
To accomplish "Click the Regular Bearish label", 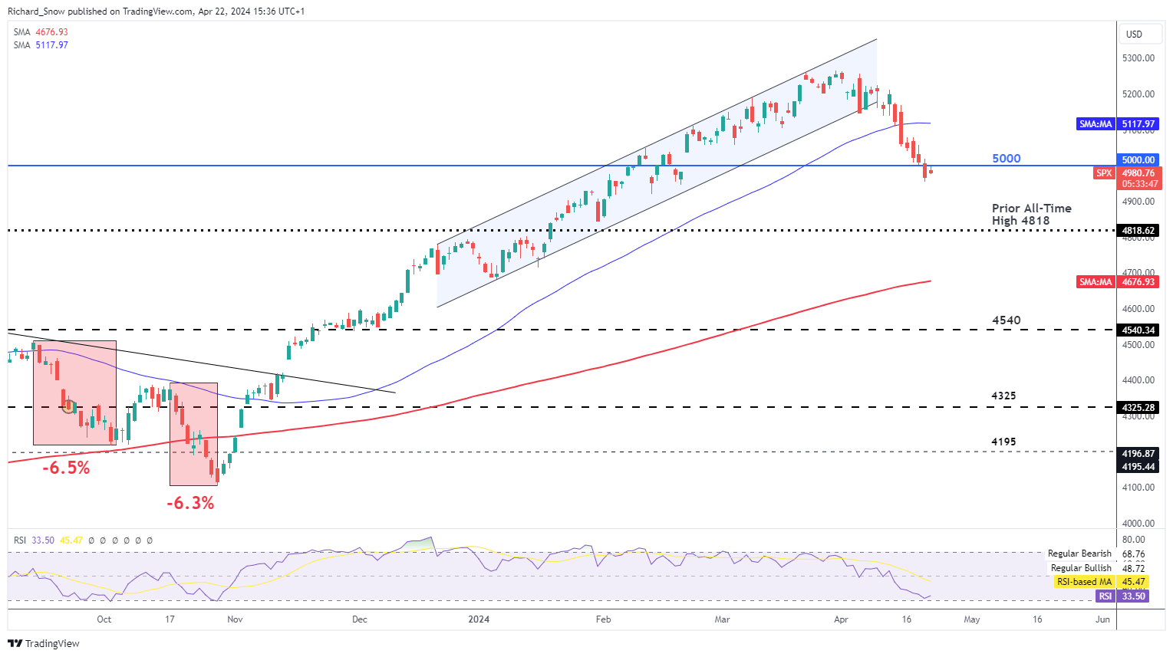I will click(1079, 554).
